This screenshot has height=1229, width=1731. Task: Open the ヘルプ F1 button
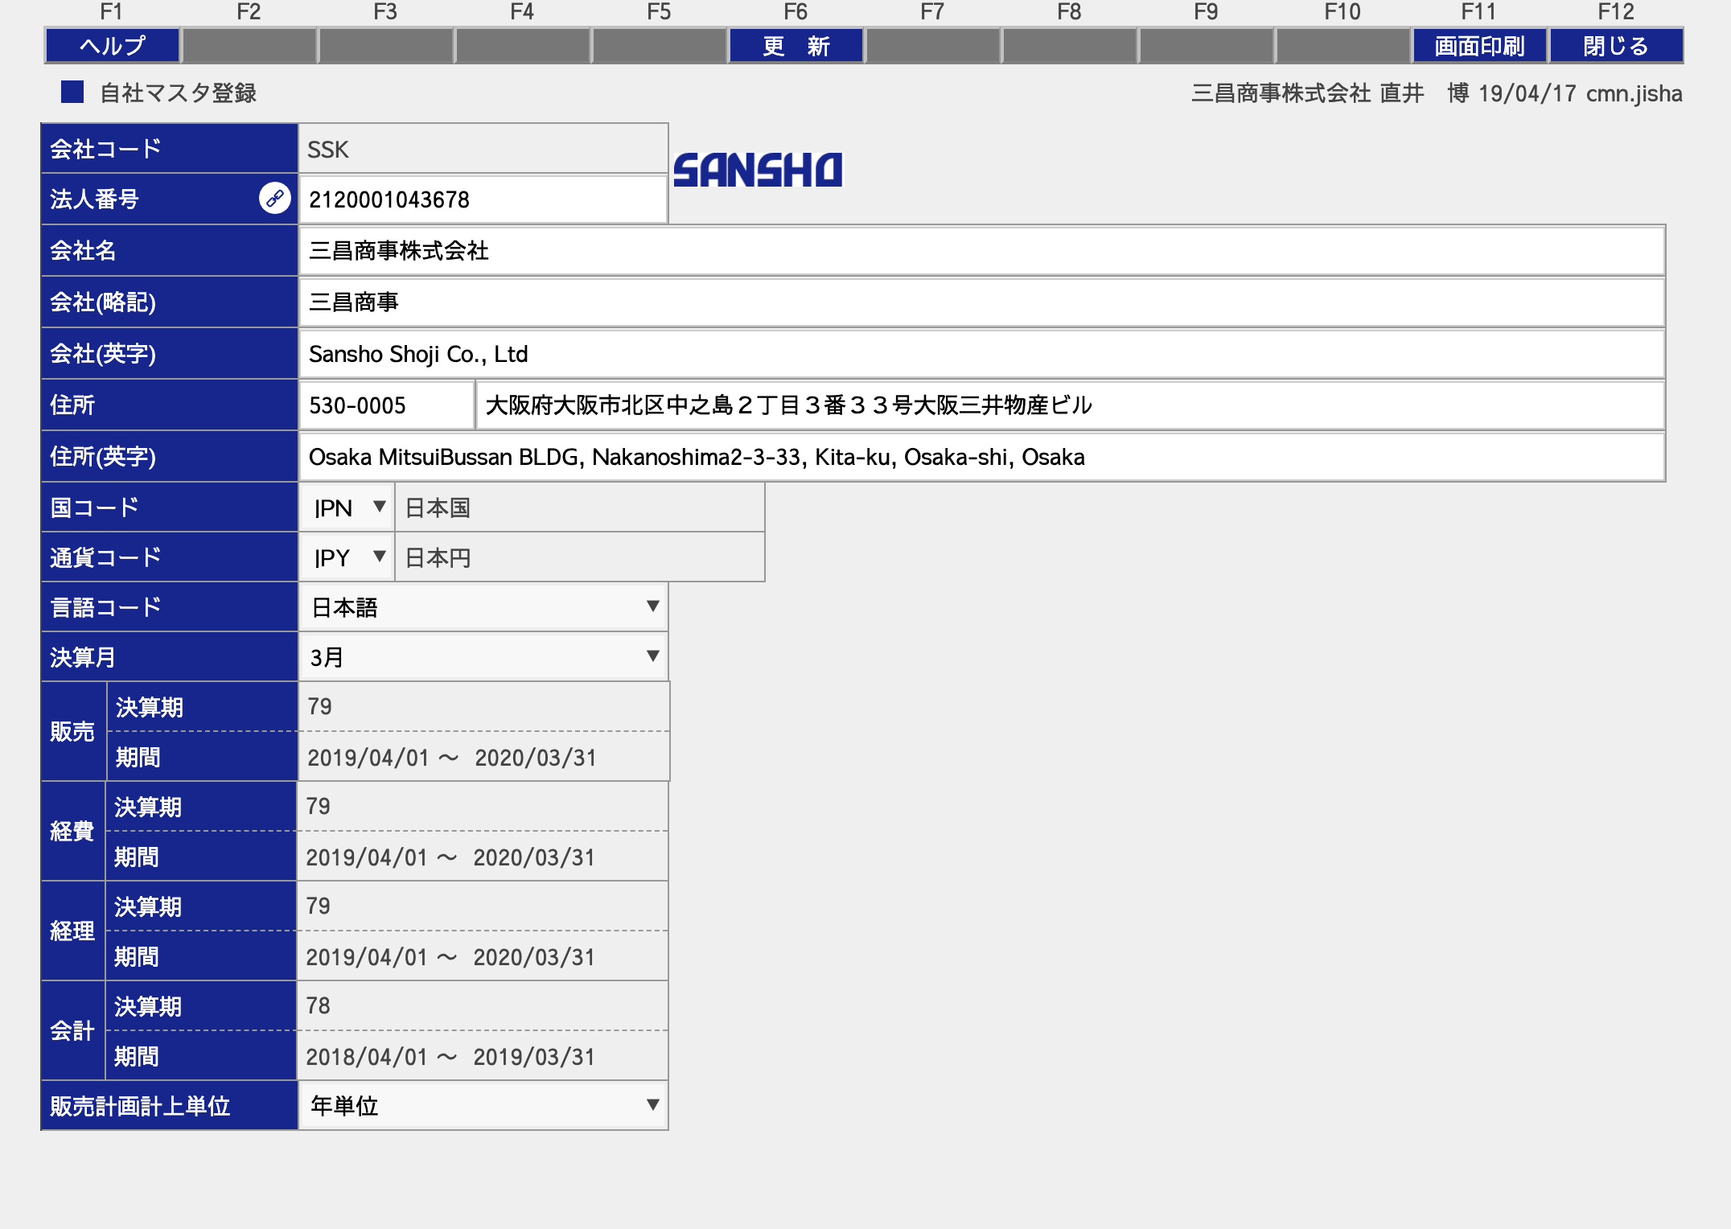tap(113, 46)
